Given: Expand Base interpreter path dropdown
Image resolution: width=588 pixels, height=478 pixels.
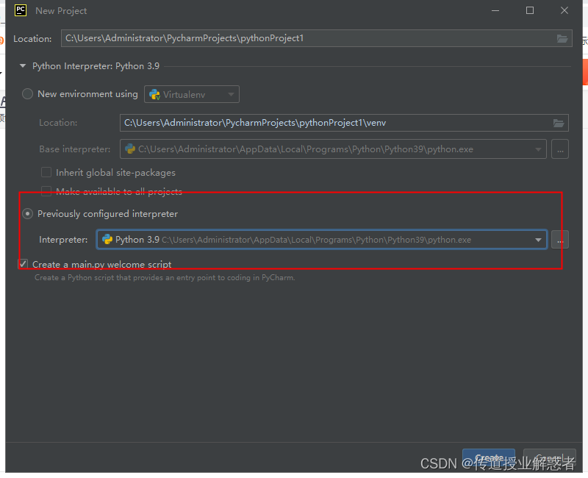Looking at the screenshot, I should (538, 149).
